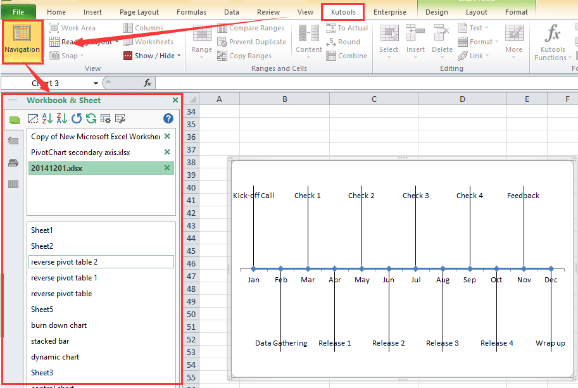Open Navigation pane settings gear icon

click(106, 118)
